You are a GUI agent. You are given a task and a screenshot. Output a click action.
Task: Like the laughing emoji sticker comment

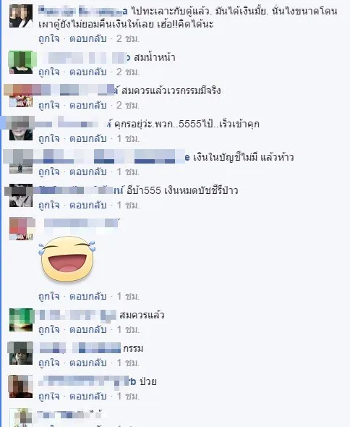(x=48, y=296)
